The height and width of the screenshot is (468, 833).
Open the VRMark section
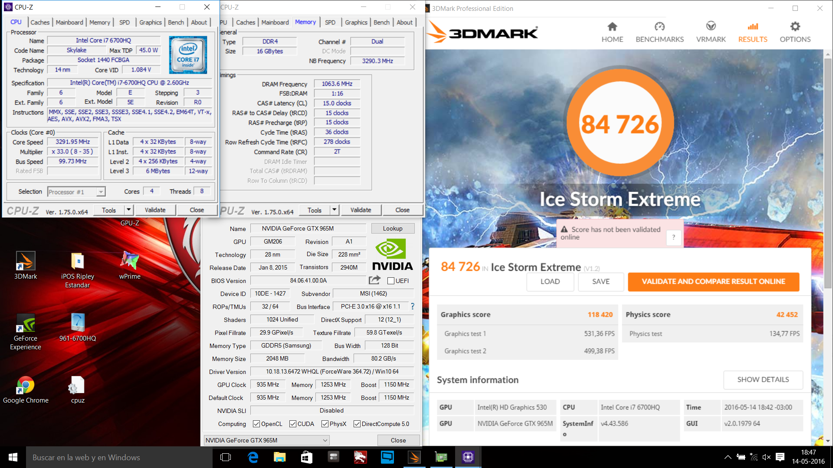coord(711,32)
